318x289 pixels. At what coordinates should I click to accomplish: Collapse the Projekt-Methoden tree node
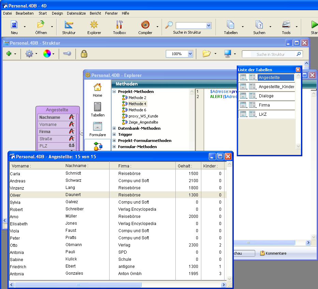[114, 92]
